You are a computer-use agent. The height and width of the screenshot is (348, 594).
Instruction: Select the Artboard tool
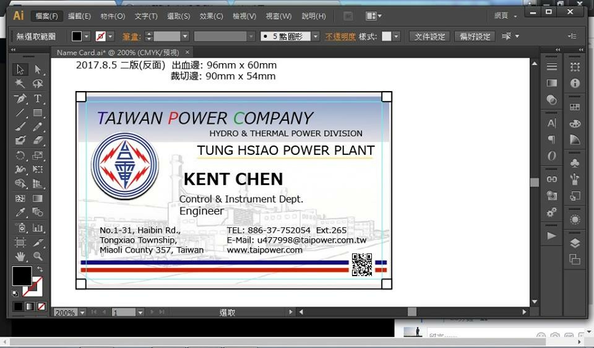(20, 242)
